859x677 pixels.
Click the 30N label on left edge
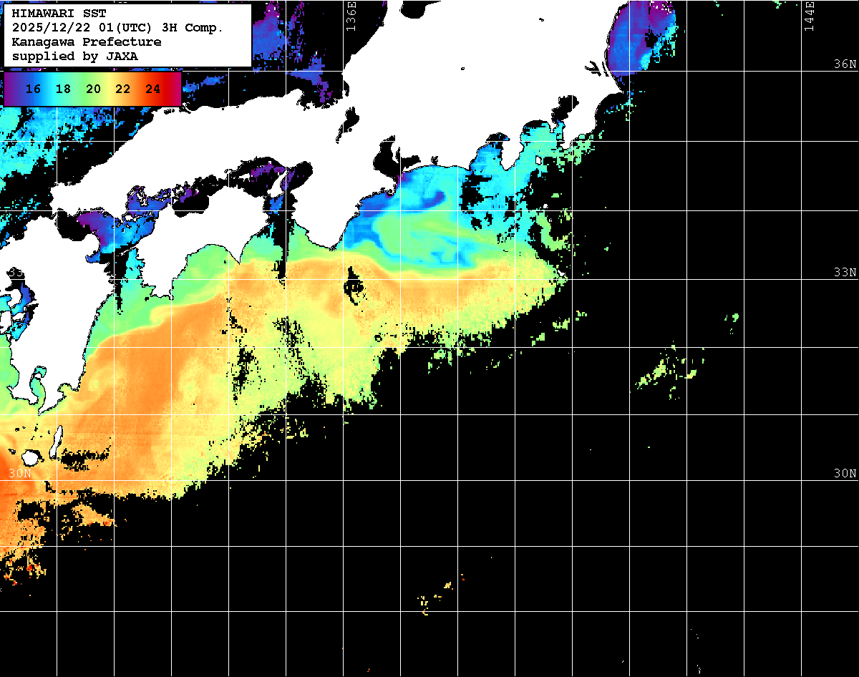coord(19,474)
